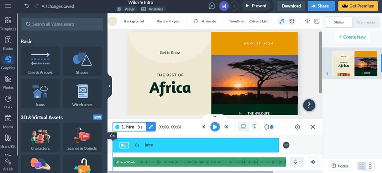Click the zoom preview magnifier icon
Screen dimensions: 382x173
point(317,21)
